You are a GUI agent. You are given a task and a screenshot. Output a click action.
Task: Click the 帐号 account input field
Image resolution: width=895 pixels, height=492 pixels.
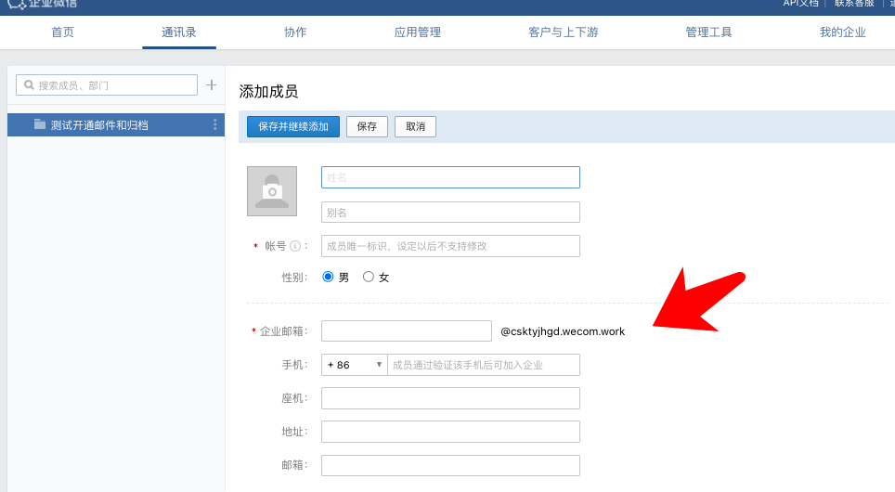coord(450,246)
